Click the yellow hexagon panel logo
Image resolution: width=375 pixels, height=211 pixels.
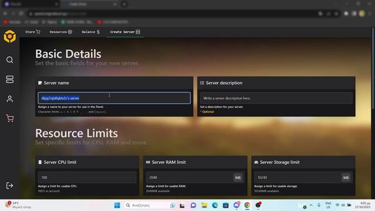point(10,36)
